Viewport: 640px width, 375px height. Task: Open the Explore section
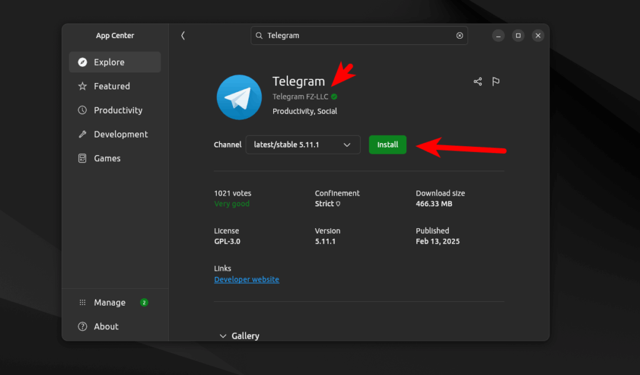[x=115, y=62]
